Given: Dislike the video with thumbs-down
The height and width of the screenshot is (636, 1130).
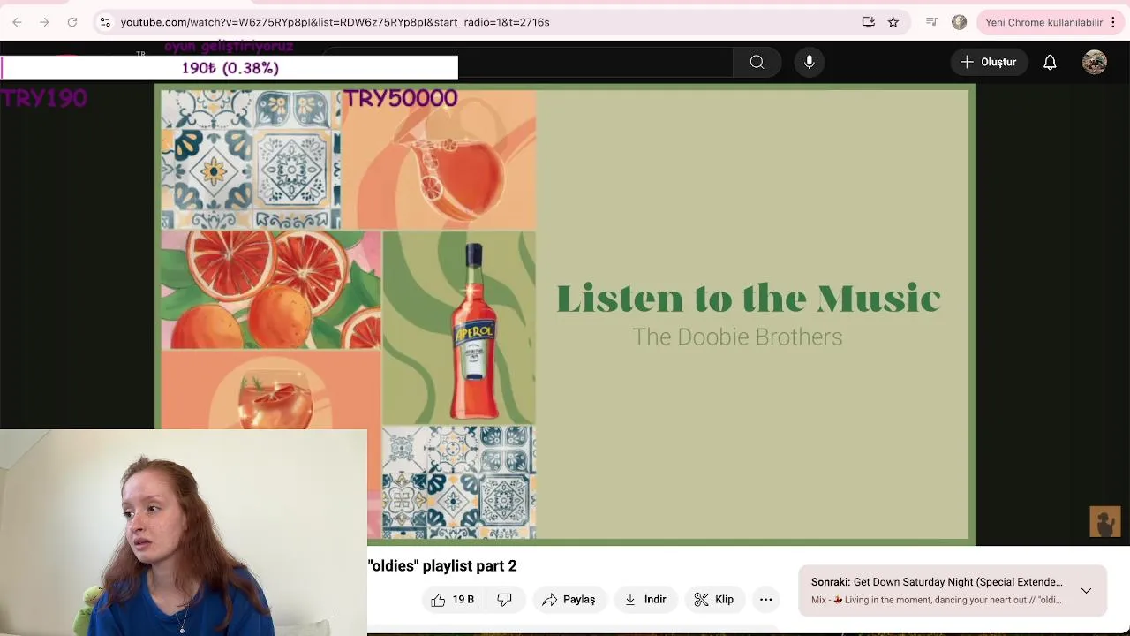Looking at the screenshot, I should [504, 600].
